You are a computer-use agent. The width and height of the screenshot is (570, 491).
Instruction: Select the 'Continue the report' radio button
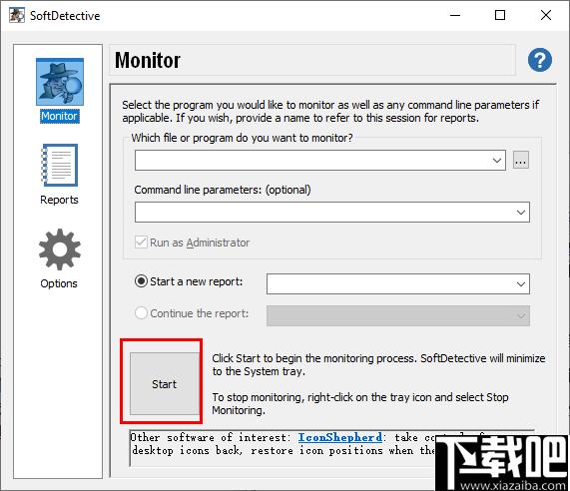[x=141, y=313]
